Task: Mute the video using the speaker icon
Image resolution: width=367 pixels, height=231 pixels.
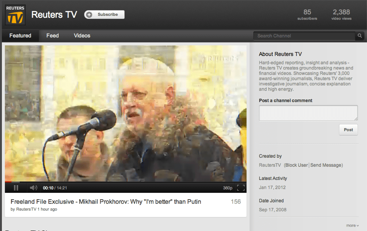Action: [x=33, y=188]
